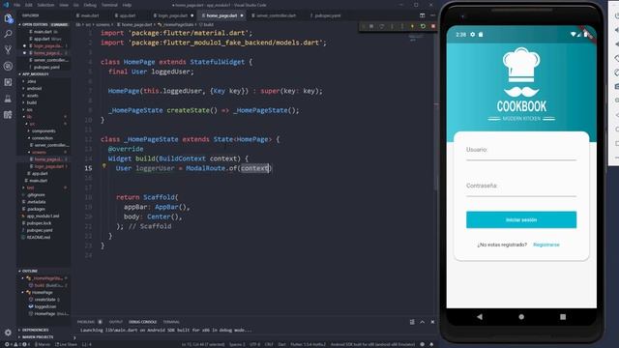Select loggedUser in the Outline
The image size is (619, 348).
coord(45,306)
